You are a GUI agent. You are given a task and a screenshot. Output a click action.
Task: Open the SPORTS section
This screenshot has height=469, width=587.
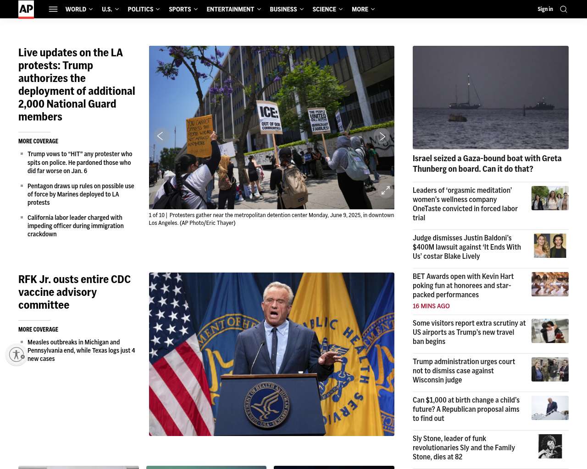[x=180, y=9]
